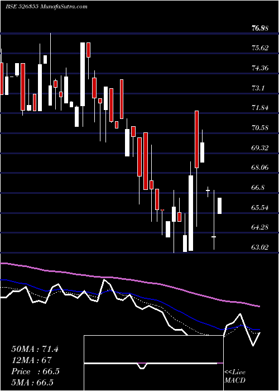Screen dimensions: 279x391
Task: Select the 71.84 price axis label
Action: coord(260,108)
